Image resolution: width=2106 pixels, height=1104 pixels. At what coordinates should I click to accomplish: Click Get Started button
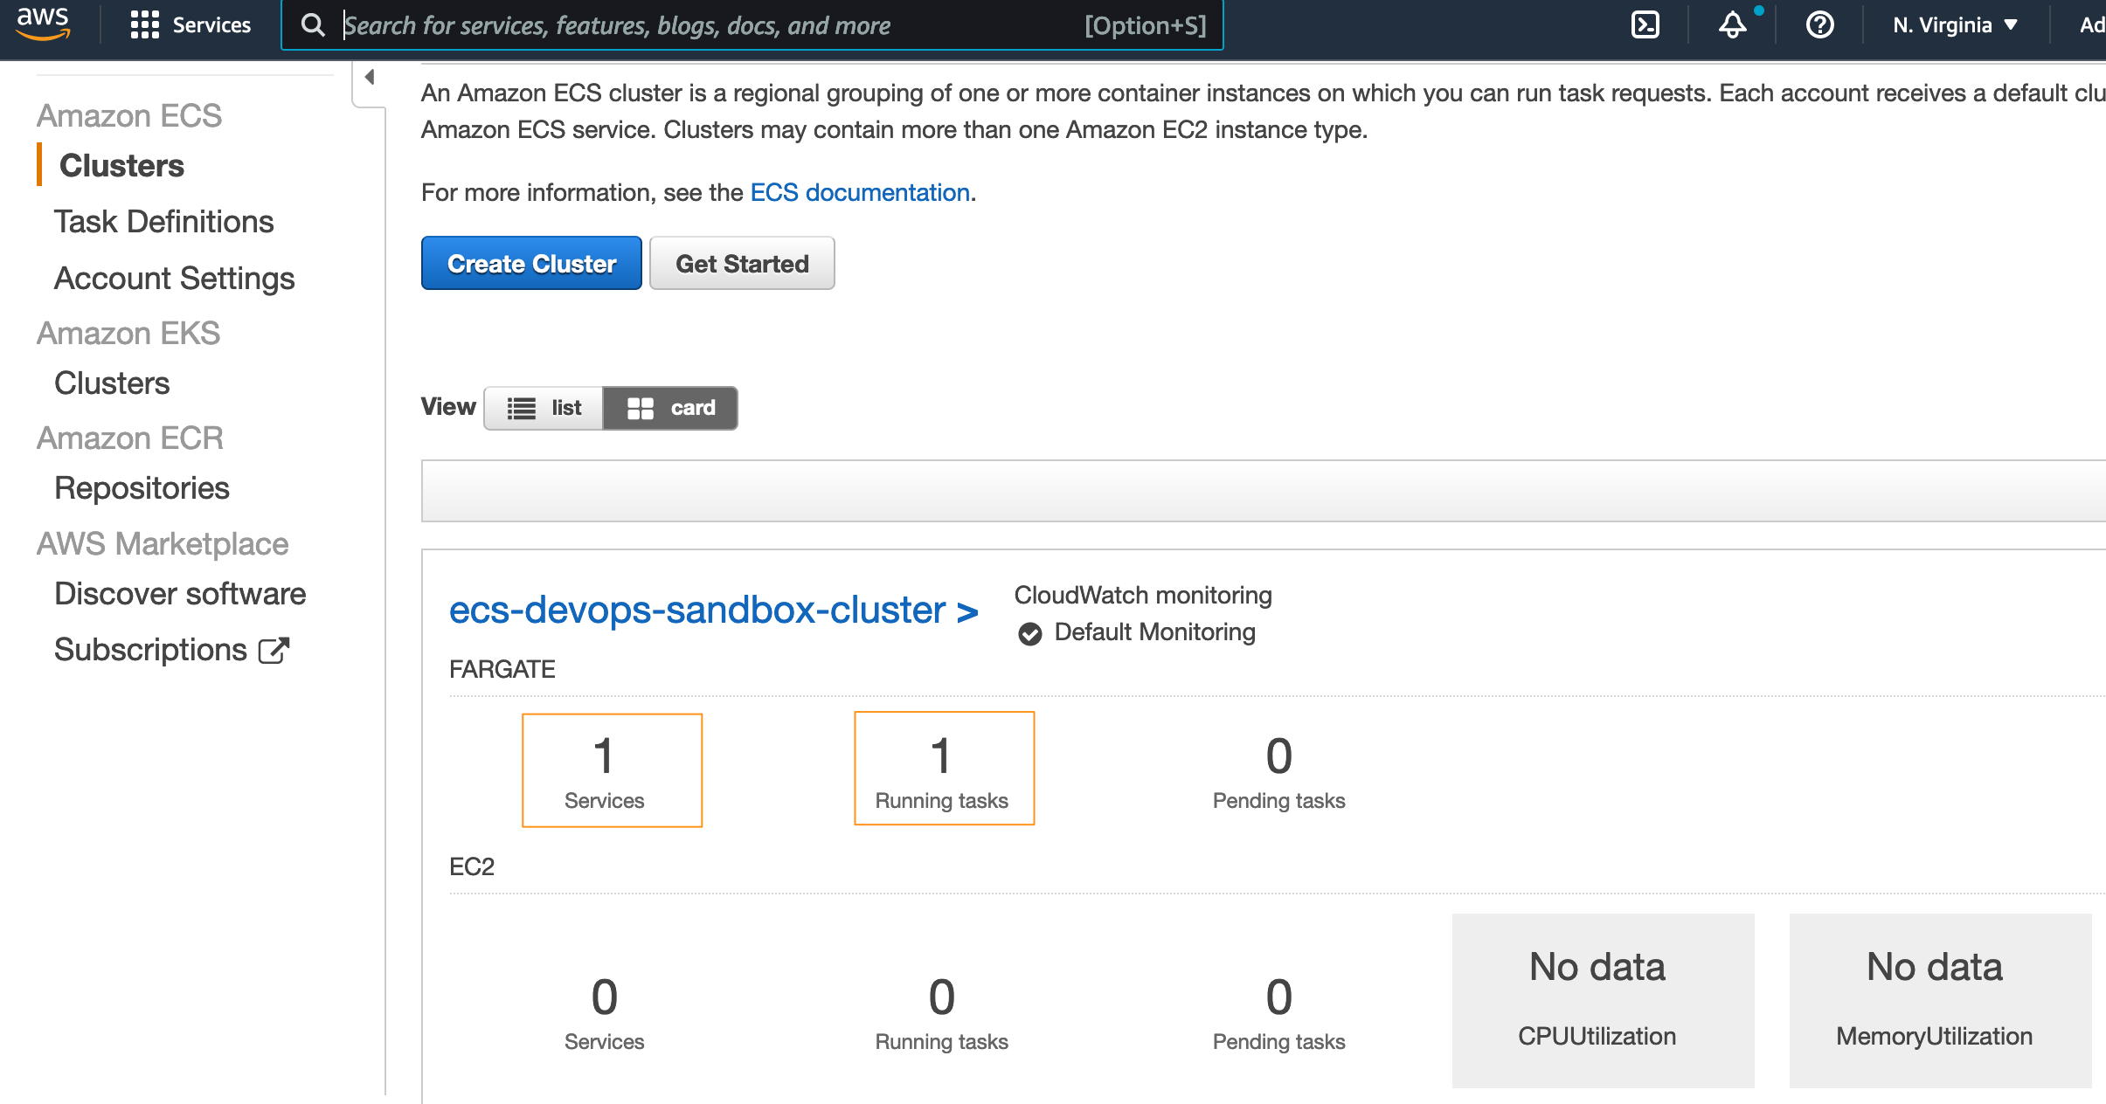tap(742, 263)
